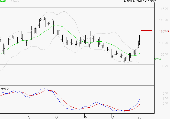
Task: Click the 25 year marker on time axis
Action: click(x=139, y=117)
